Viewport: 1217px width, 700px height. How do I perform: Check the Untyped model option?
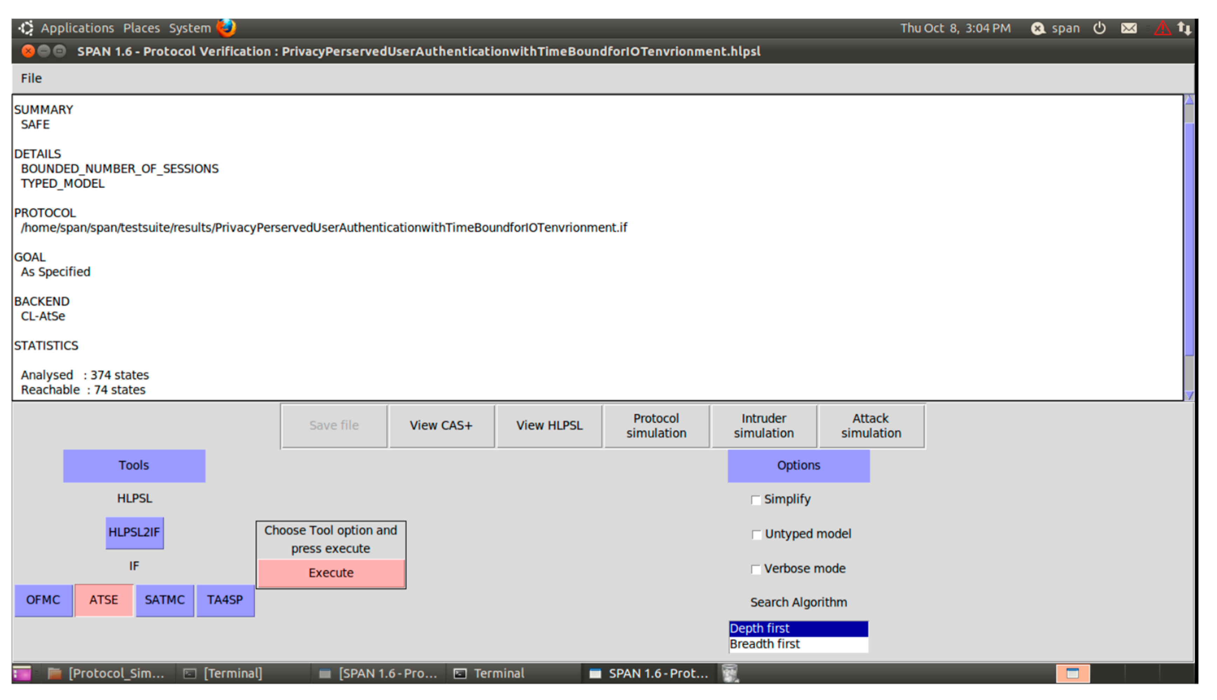tap(756, 535)
